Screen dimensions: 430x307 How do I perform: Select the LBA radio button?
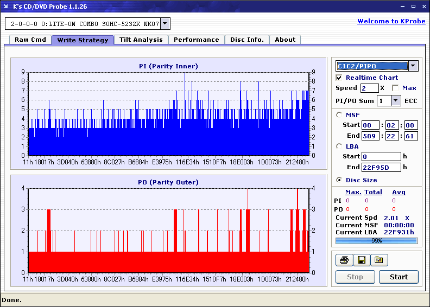pyautogui.click(x=339, y=146)
